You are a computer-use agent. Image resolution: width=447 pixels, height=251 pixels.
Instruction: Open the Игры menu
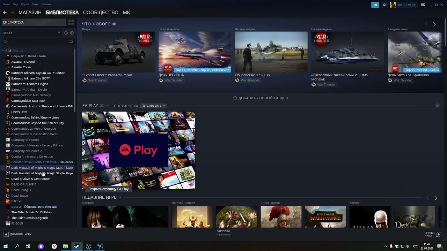click(x=35, y=4)
